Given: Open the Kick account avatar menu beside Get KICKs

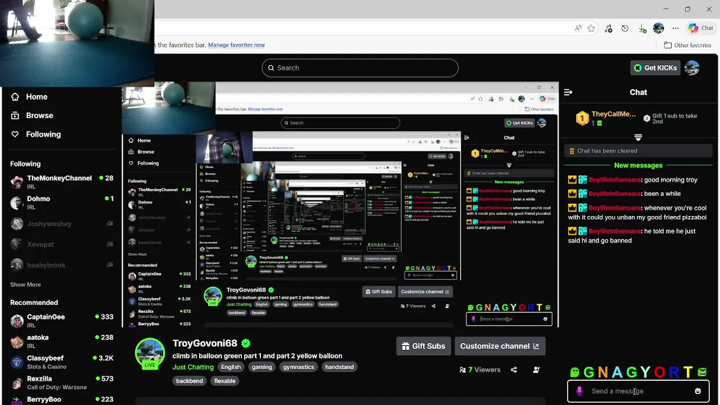Looking at the screenshot, I should [692, 67].
